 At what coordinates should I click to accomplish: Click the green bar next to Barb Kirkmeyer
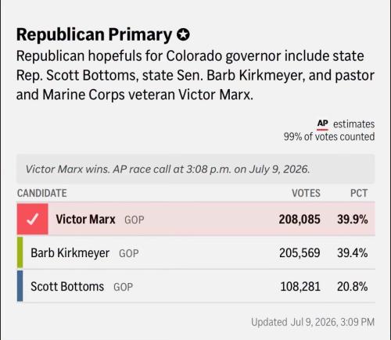click(x=20, y=252)
